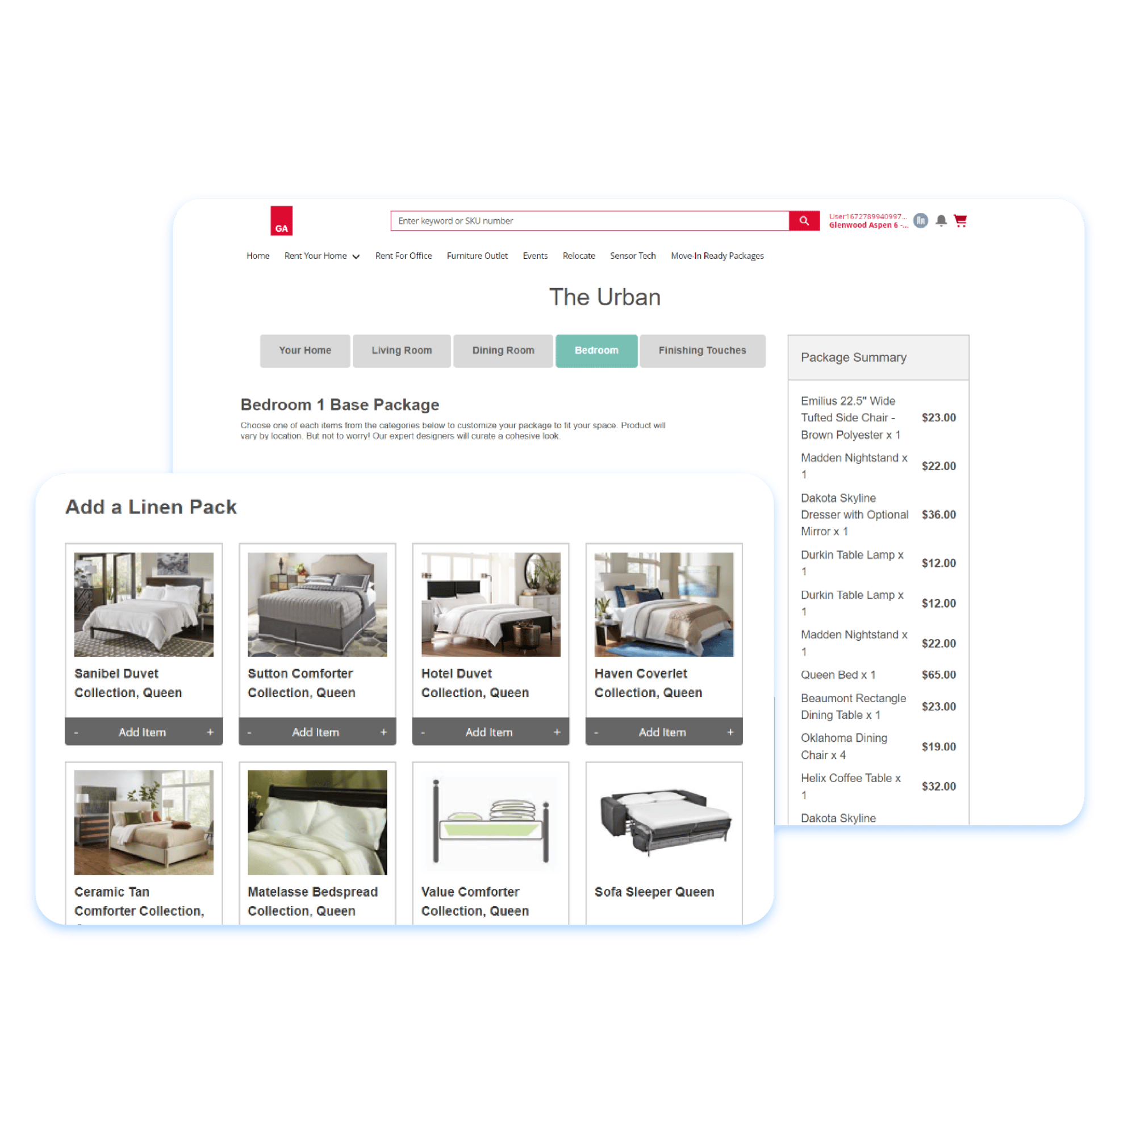Screen dimensions: 1136x1136
Task: Click the Finishing Touches tab expander
Action: [703, 350]
